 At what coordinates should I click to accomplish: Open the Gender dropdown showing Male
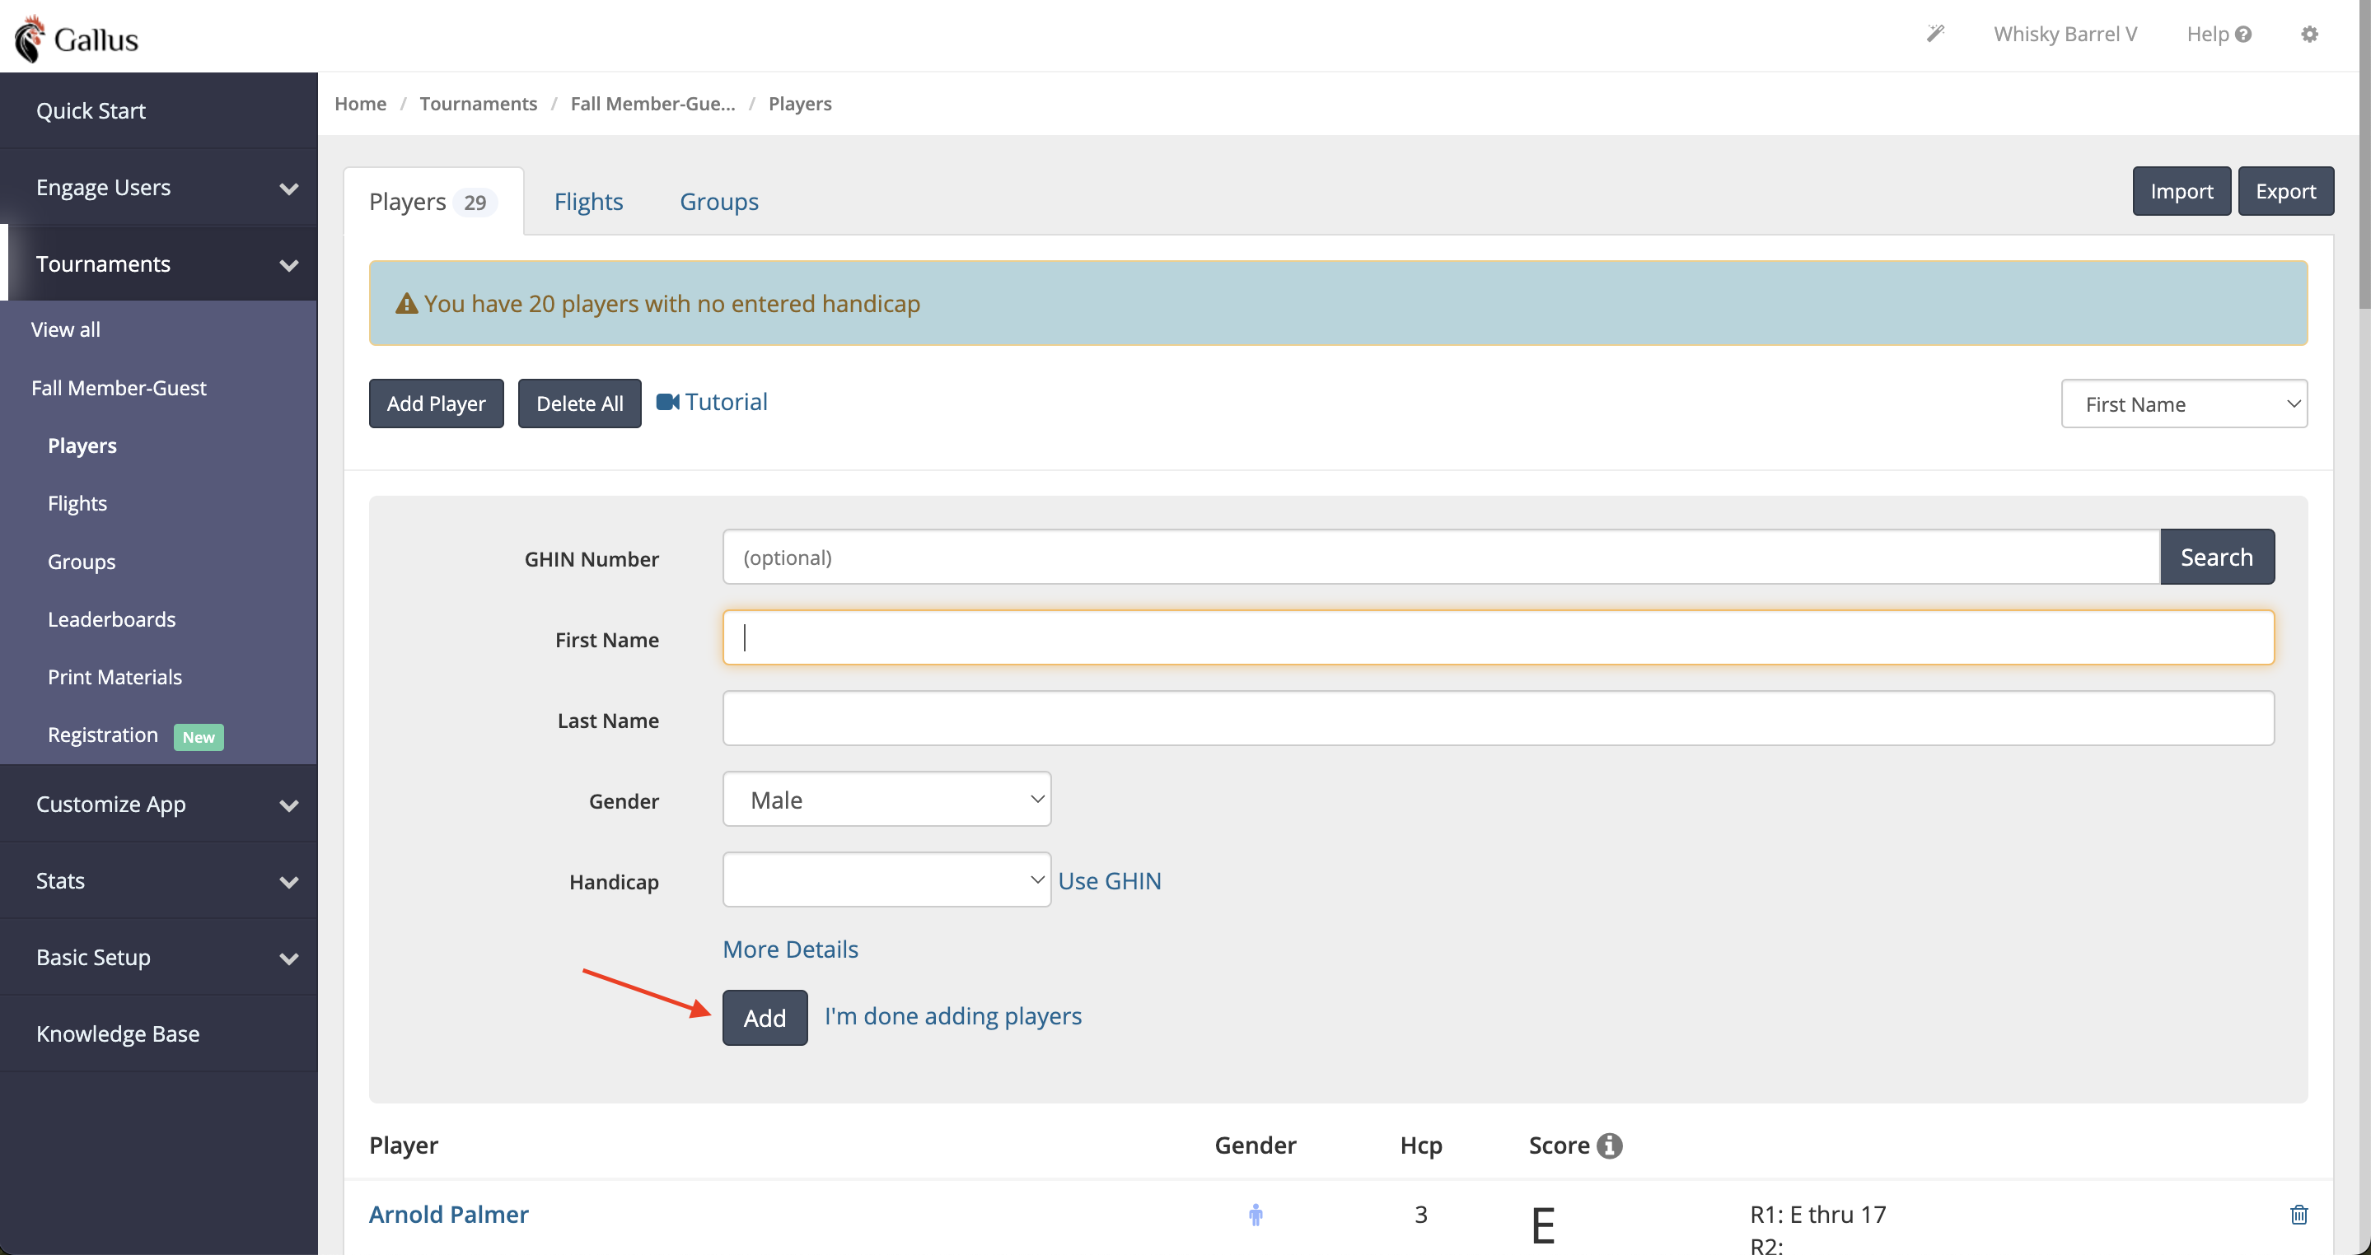[x=886, y=800]
